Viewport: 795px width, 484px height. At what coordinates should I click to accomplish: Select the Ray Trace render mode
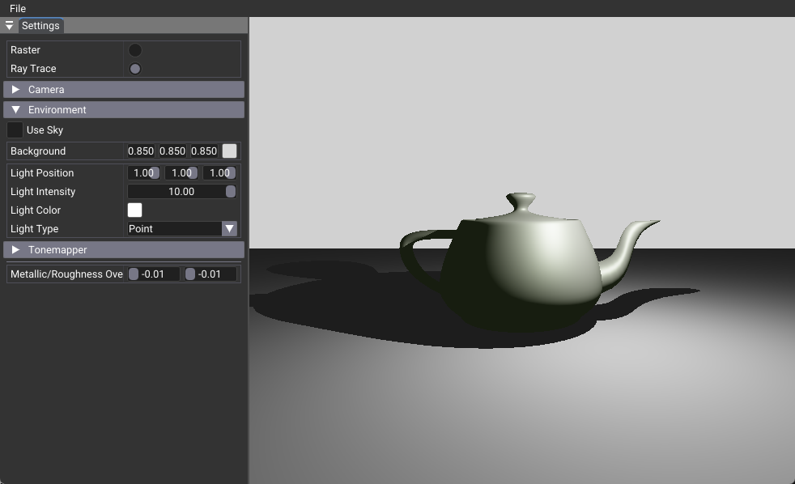[x=135, y=69]
